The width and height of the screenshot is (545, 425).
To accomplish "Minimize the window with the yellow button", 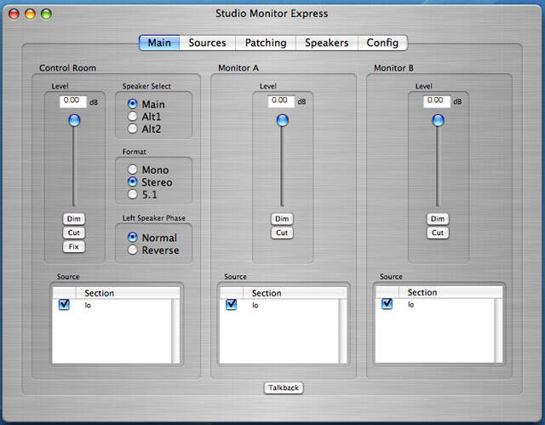I will 31,14.
